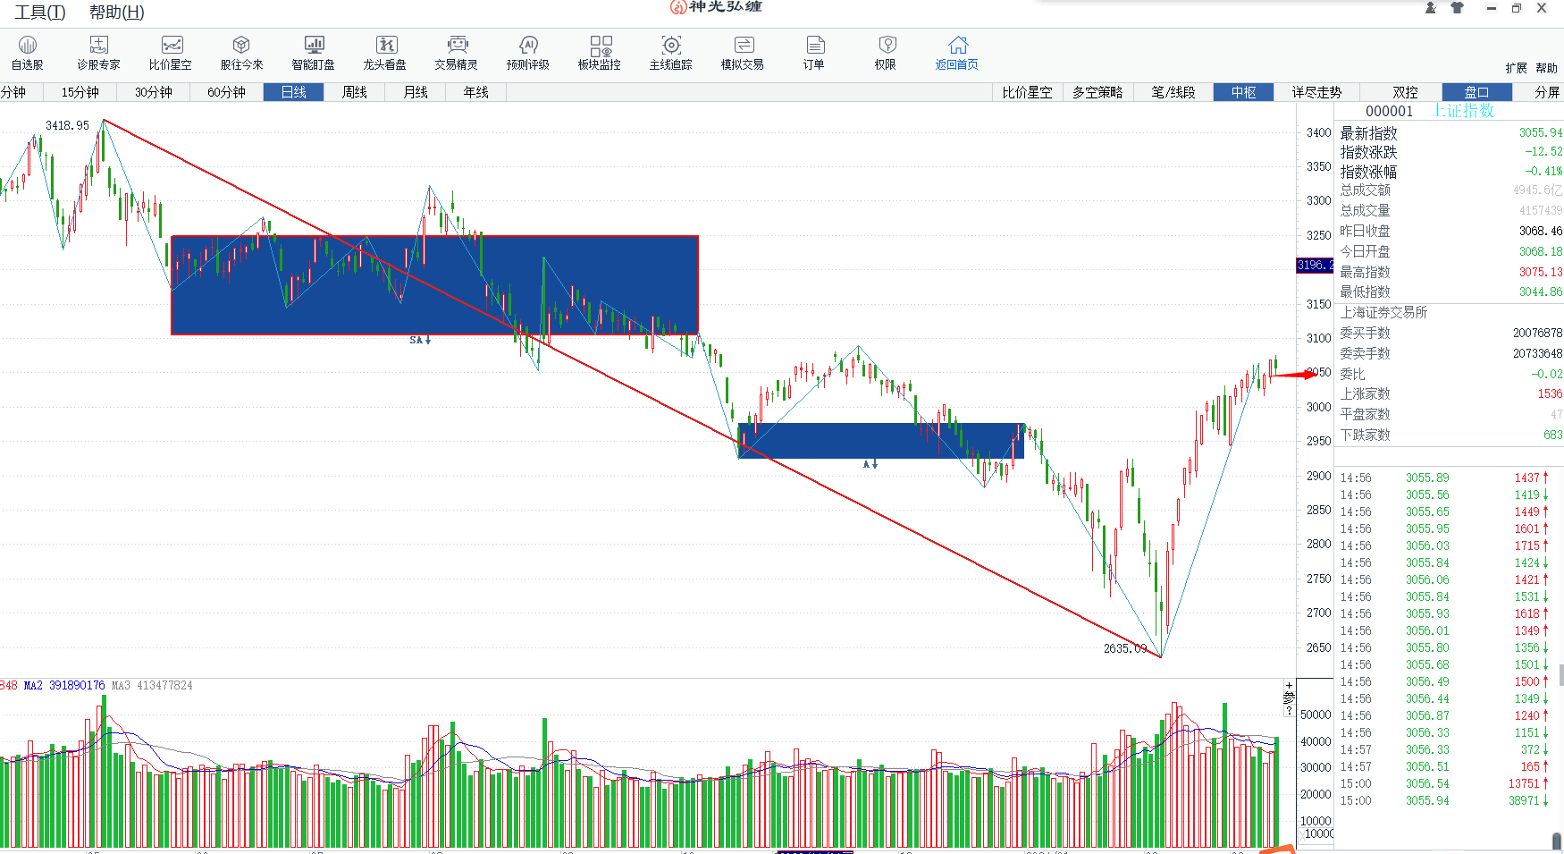Click the 上证指数 index name
Screen dimensions: 1564x854
click(1464, 111)
